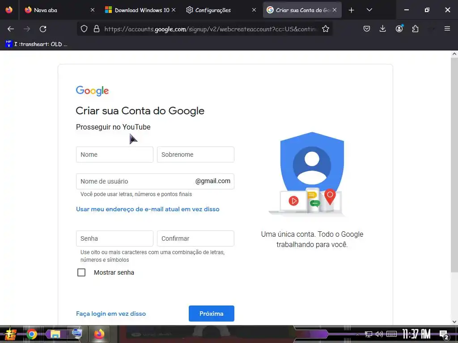Screen dimensions: 458x343
Task: Click the Próxima button
Action: click(212, 314)
